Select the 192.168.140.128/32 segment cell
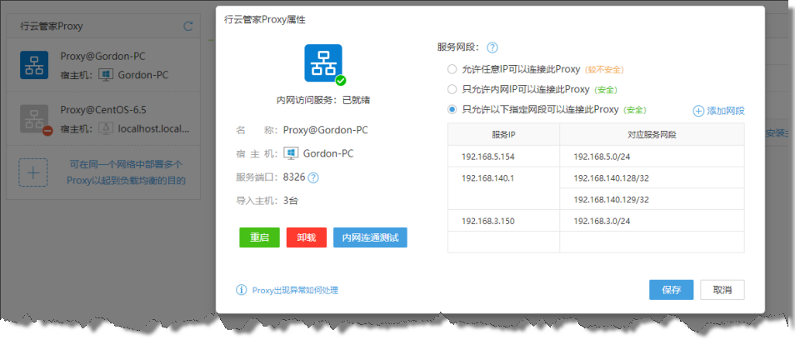The height and width of the screenshot is (340, 795). 610,178
